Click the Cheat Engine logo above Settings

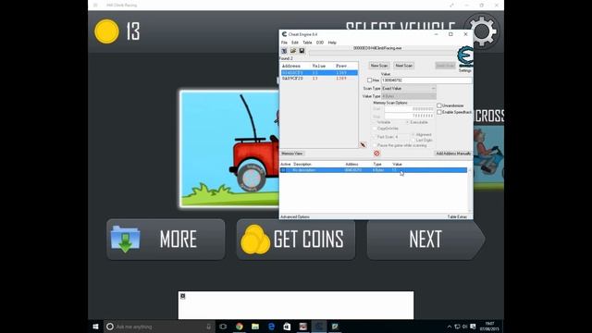pyautogui.click(x=465, y=56)
